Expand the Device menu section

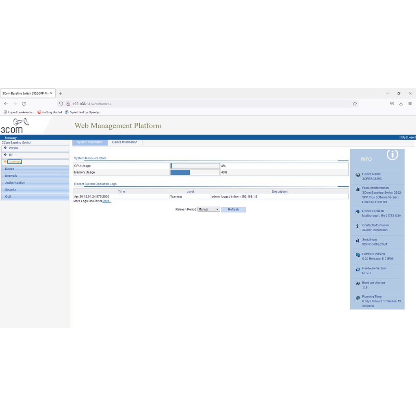click(x=10, y=169)
